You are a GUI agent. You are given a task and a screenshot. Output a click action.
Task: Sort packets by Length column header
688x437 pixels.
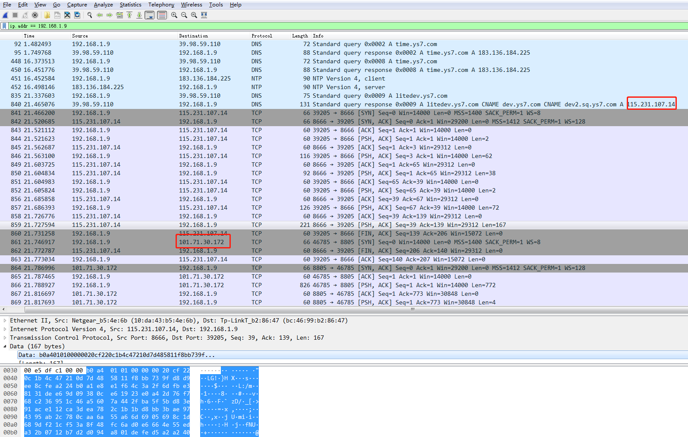pos(300,36)
